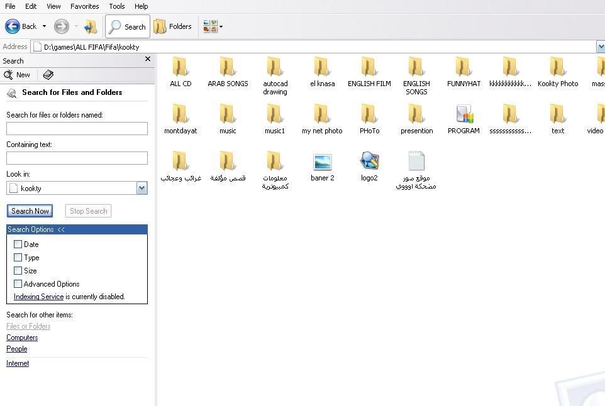Select the sssssssssss... folder
The height and width of the screenshot is (406, 605).
click(510, 119)
